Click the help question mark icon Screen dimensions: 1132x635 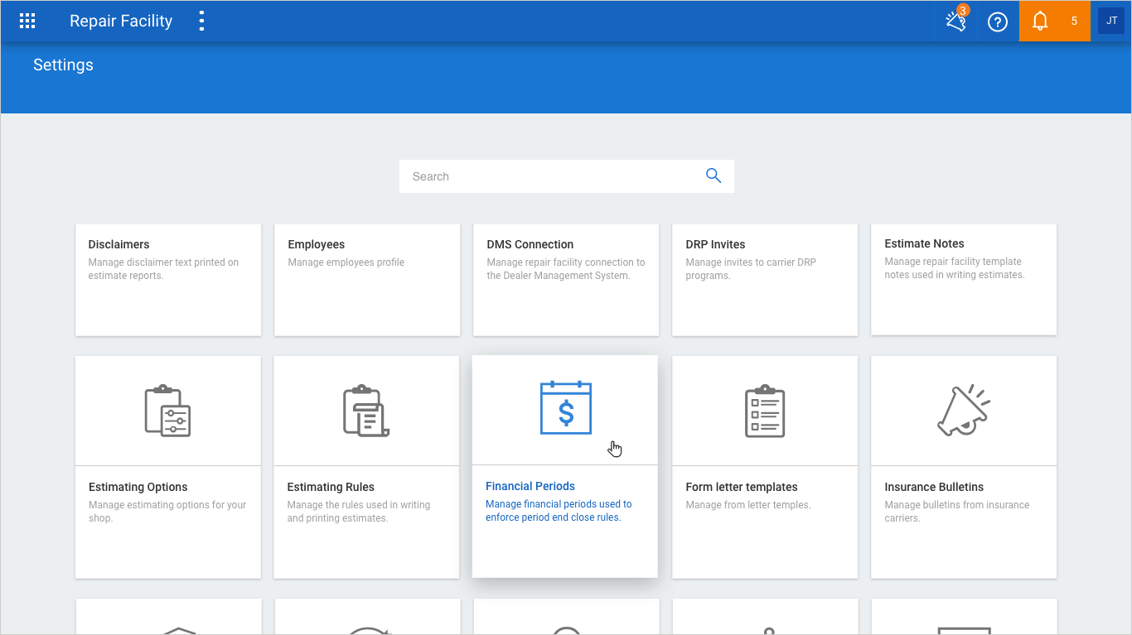tap(998, 22)
